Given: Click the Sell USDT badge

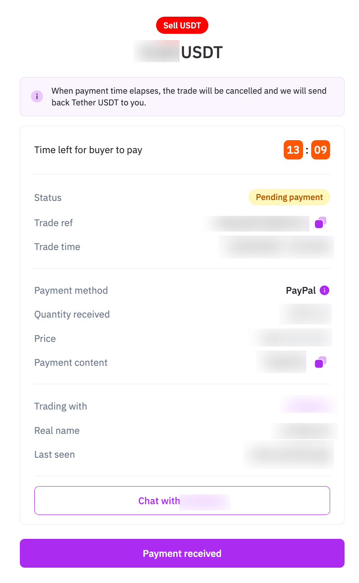Looking at the screenshot, I should [182, 26].
